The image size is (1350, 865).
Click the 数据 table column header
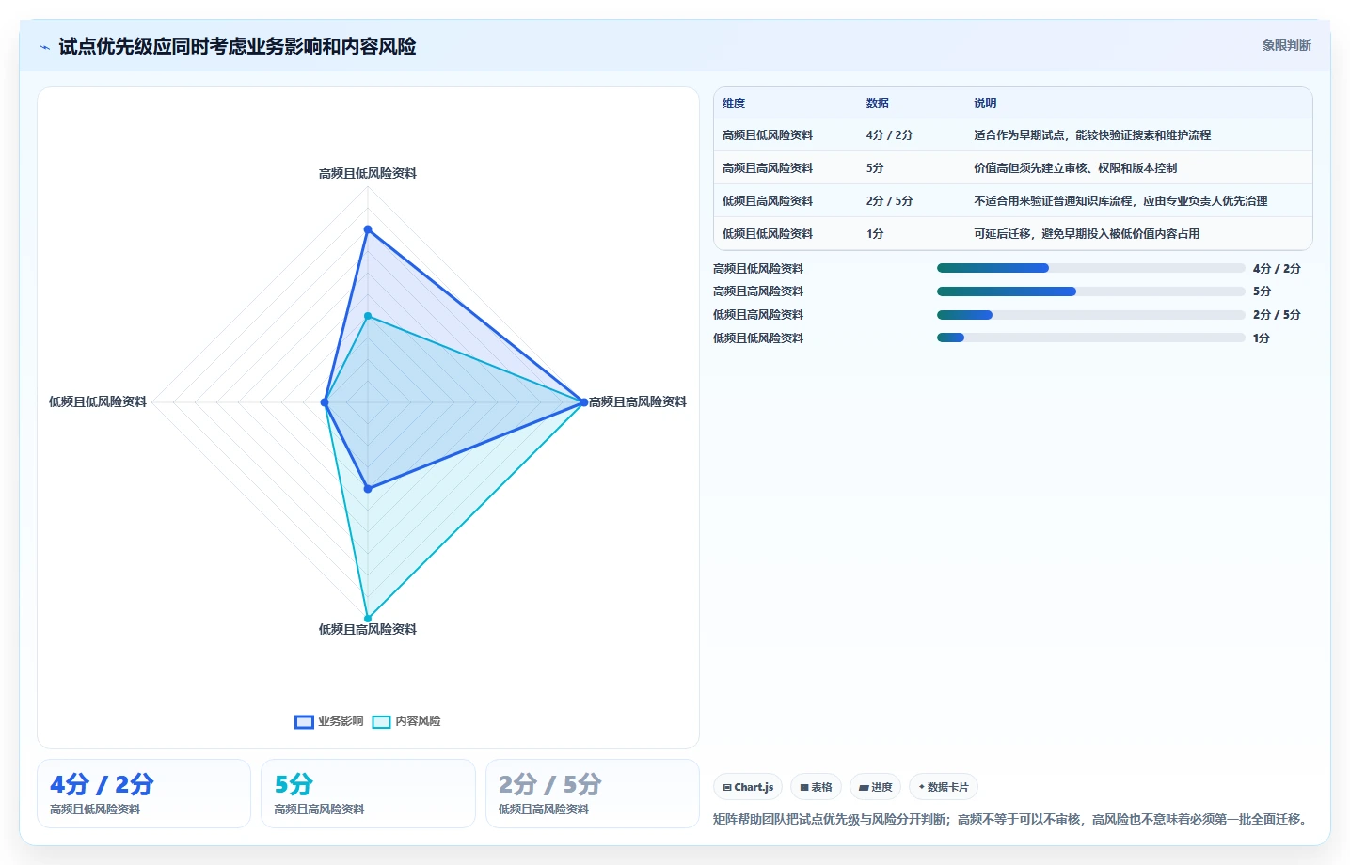click(878, 103)
